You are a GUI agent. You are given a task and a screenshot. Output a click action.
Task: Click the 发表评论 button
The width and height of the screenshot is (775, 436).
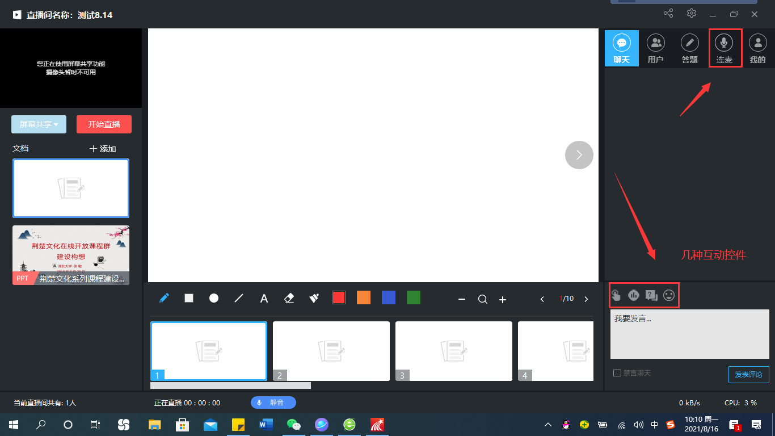pos(749,375)
